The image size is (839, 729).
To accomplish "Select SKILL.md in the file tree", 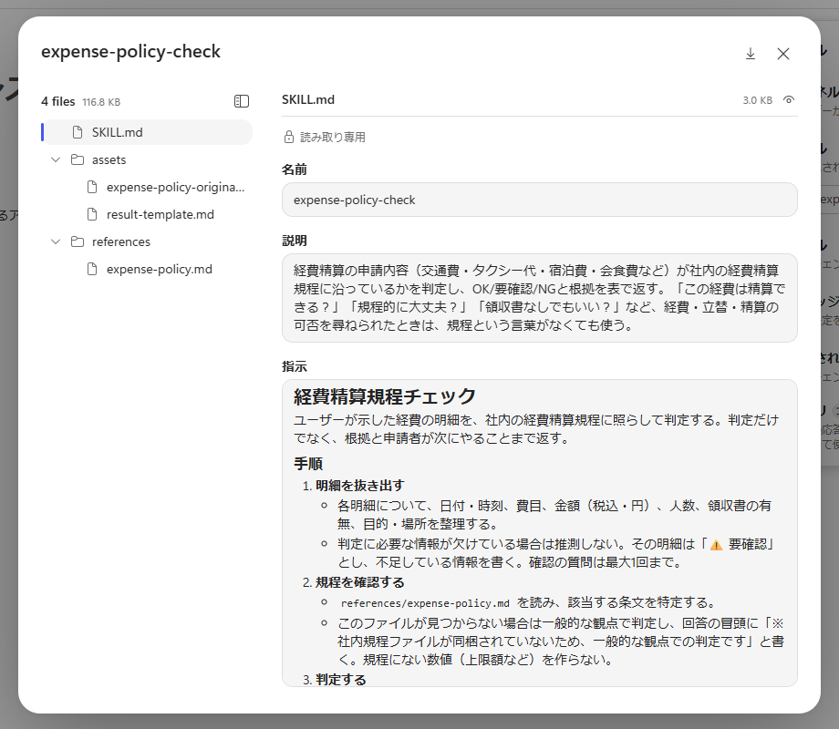I will click(147, 132).
